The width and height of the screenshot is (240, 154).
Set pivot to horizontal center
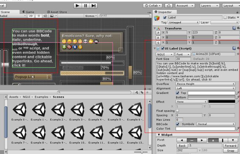coord(192,140)
